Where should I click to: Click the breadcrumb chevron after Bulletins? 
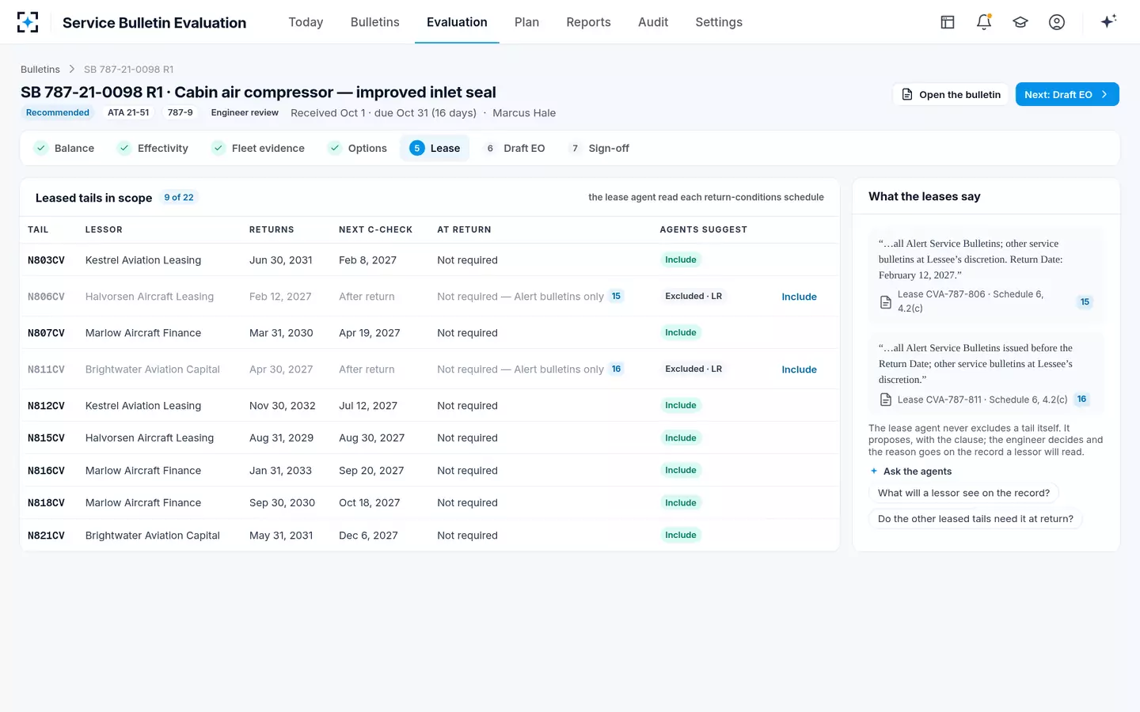tap(72, 70)
